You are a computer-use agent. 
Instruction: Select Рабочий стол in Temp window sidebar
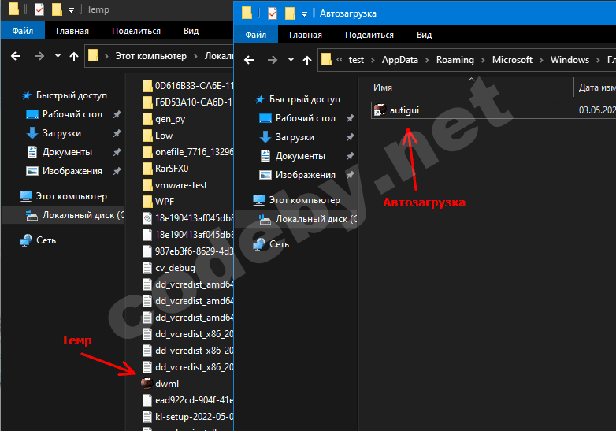tap(65, 114)
